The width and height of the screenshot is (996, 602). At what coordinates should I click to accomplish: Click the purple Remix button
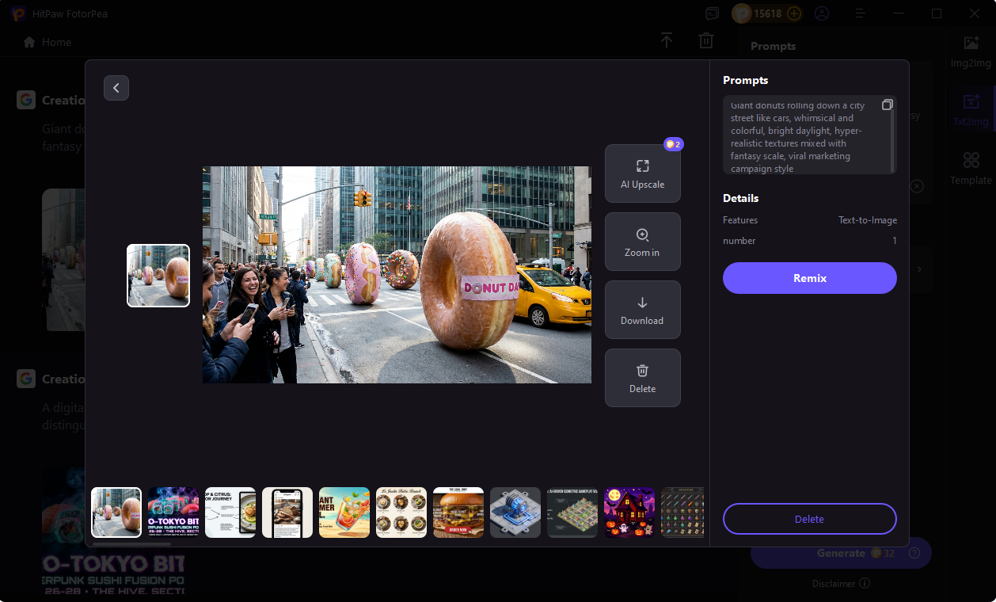tap(809, 278)
